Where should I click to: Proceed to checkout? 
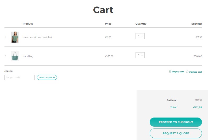(176, 122)
